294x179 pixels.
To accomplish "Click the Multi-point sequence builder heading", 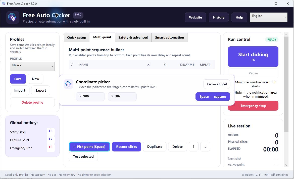I will pyautogui.click(x=96, y=50).
